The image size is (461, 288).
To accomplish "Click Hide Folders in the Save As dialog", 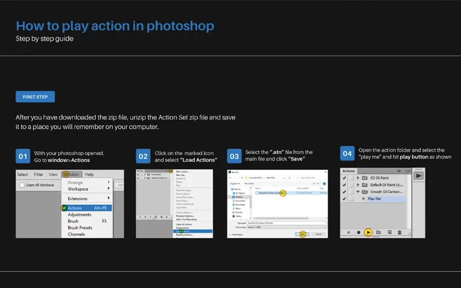I will 236,234.
